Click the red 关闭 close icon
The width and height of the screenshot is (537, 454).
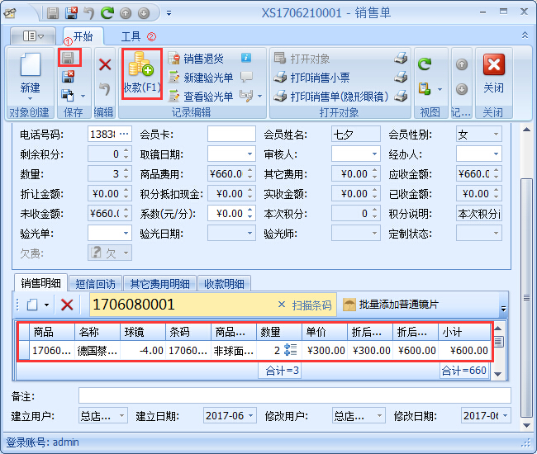(x=494, y=64)
